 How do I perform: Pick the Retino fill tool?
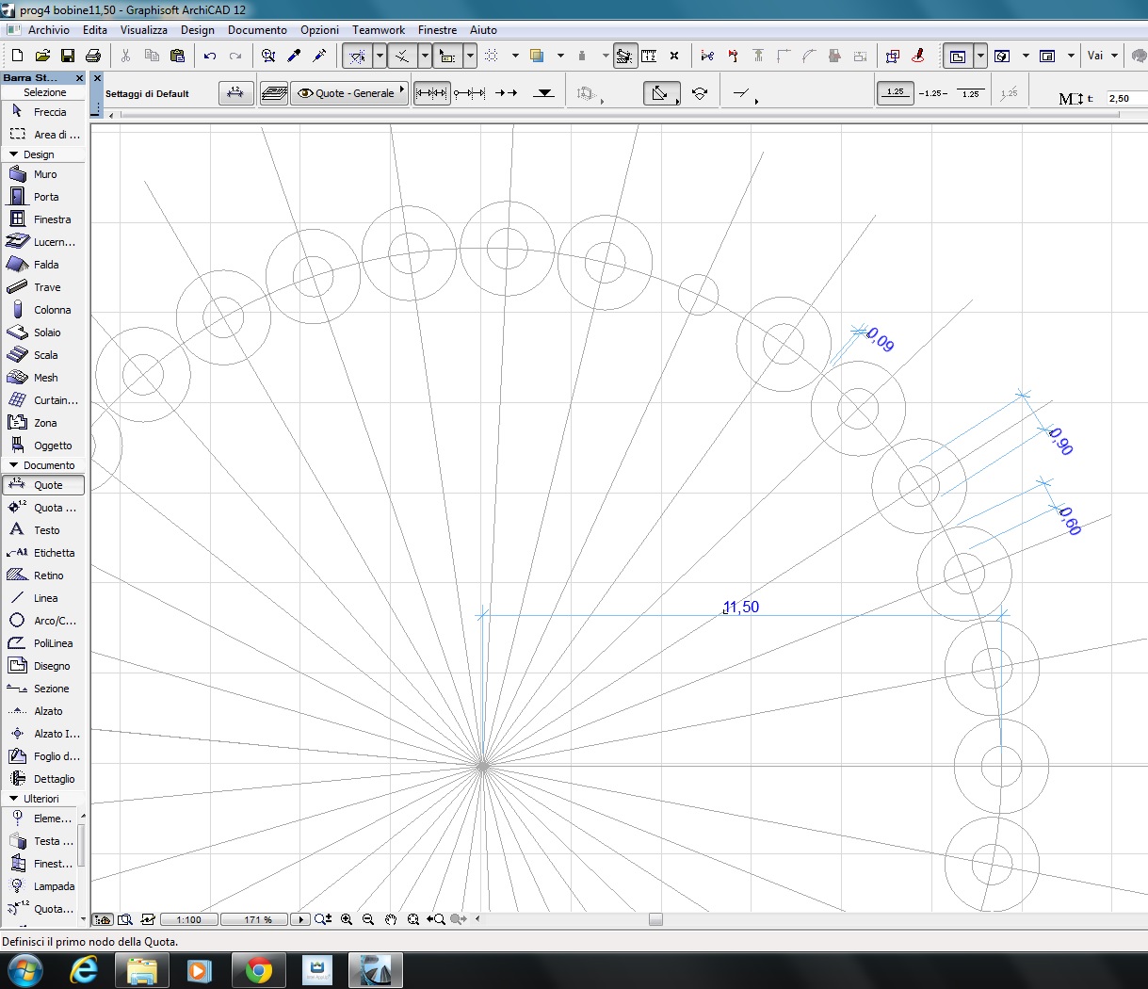click(x=44, y=576)
